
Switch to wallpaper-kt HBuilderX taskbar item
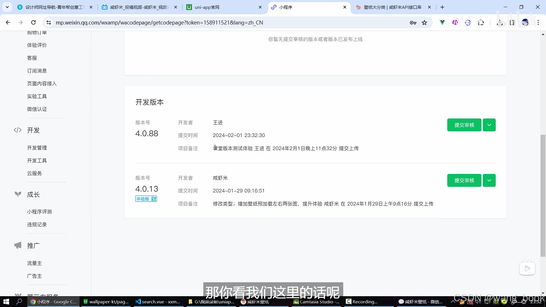pos(106,302)
